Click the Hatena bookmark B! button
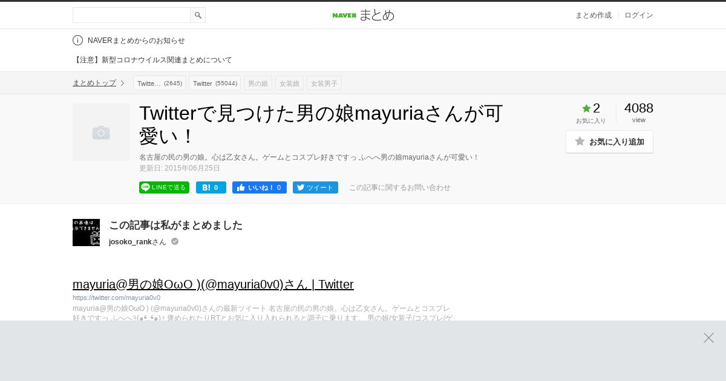726x381 pixels. 211,187
